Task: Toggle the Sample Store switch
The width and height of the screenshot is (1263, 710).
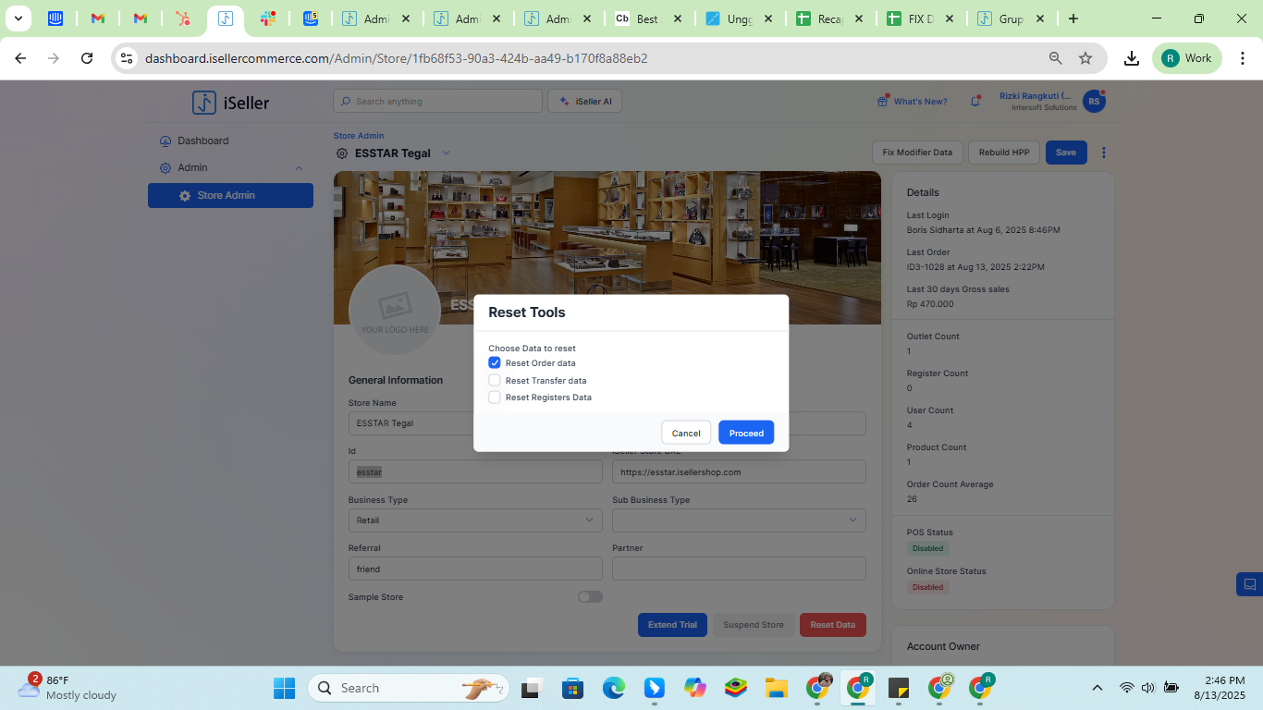Action: coord(590,597)
